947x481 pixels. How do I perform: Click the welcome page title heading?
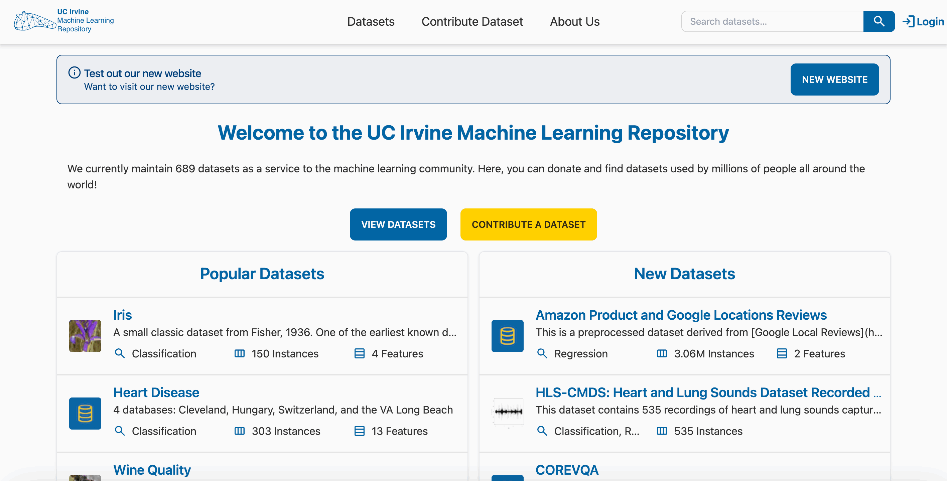[473, 132]
